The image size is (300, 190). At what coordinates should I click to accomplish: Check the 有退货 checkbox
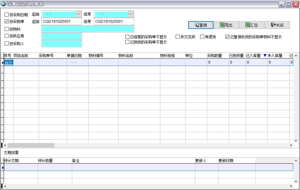pos(202,36)
